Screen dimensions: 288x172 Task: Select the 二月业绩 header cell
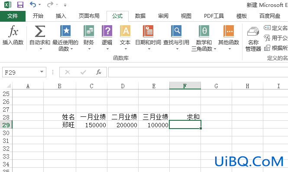tap(123, 117)
